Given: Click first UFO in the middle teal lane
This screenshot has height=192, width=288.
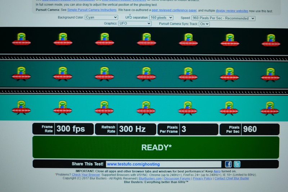Looking at the screenshot, I should [x=21, y=73].
